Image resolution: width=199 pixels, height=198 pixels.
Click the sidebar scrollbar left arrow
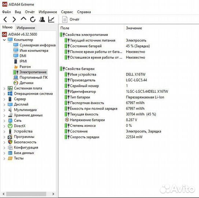pos(4,194)
